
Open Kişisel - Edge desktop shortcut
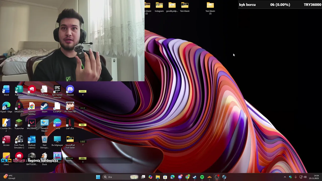tap(6, 108)
